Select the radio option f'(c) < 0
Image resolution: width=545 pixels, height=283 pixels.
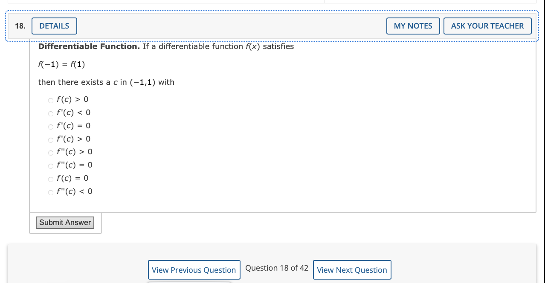[50, 113]
